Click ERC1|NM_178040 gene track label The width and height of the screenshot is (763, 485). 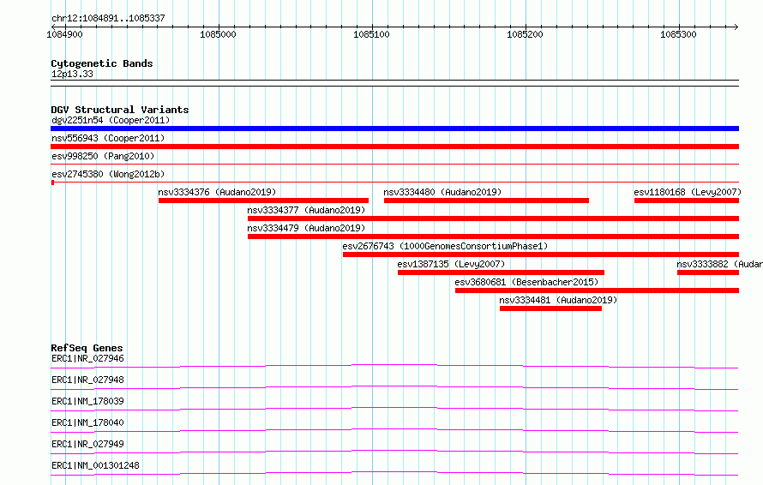87,422
